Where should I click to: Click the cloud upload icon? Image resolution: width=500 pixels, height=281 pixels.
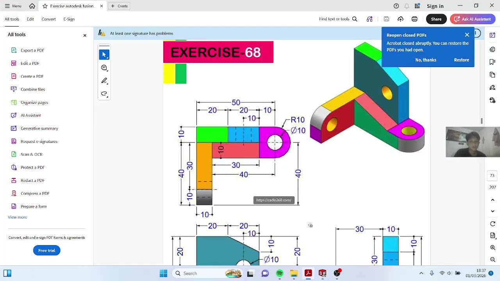pos(400,19)
